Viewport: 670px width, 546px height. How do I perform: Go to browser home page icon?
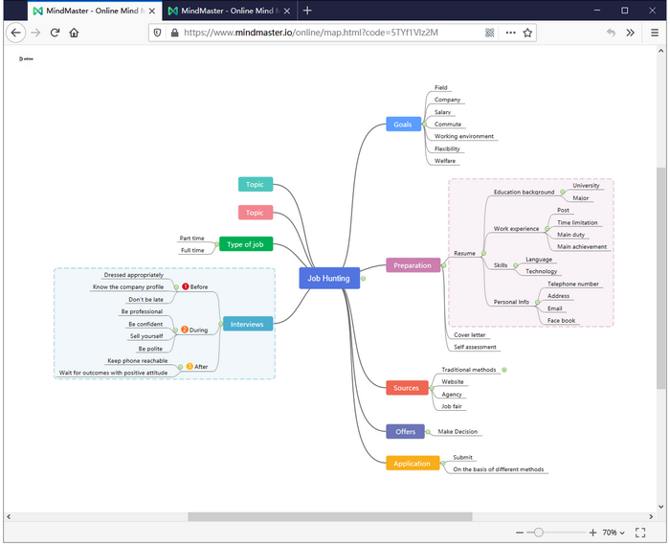tap(75, 32)
